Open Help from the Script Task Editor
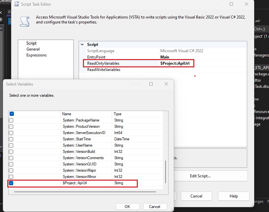 (x=234, y=196)
